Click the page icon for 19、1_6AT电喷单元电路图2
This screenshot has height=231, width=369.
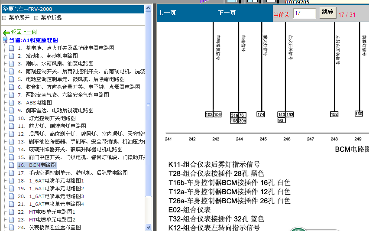(x=12, y=189)
